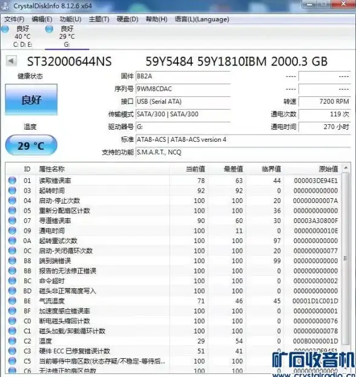Click the transfer mode SATA/300 field

click(x=183, y=114)
